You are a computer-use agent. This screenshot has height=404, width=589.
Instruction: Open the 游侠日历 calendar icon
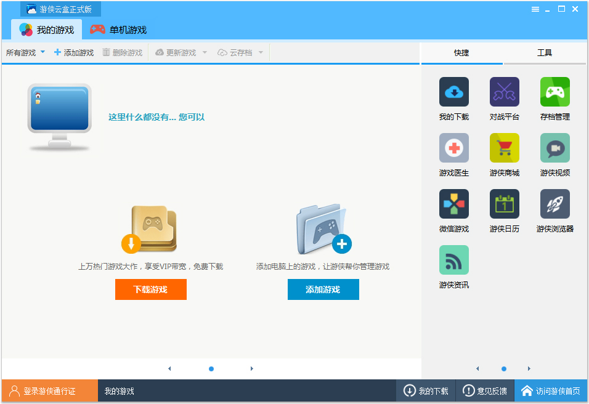point(504,204)
